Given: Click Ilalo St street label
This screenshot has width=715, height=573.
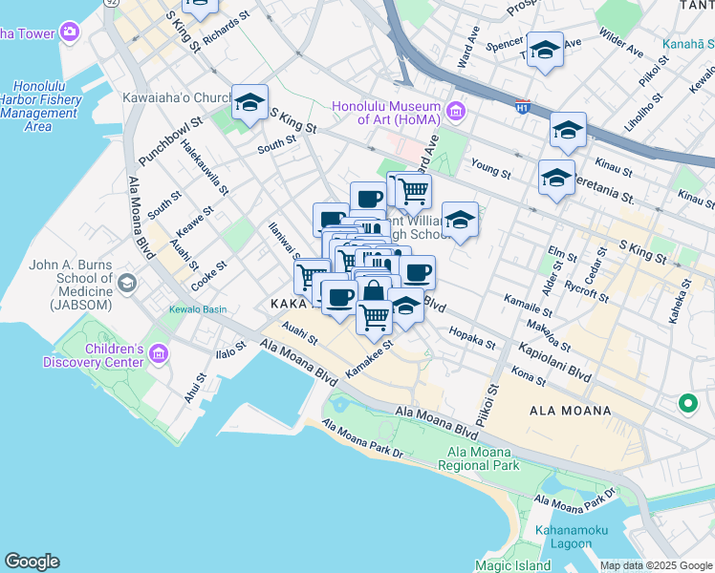Looking at the screenshot, I should click(231, 350).
